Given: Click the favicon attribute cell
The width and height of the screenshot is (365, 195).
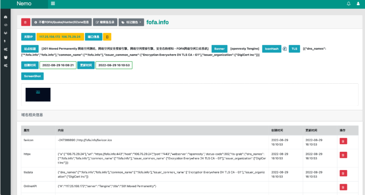Looking at the screenshot, I should (38, 142).
